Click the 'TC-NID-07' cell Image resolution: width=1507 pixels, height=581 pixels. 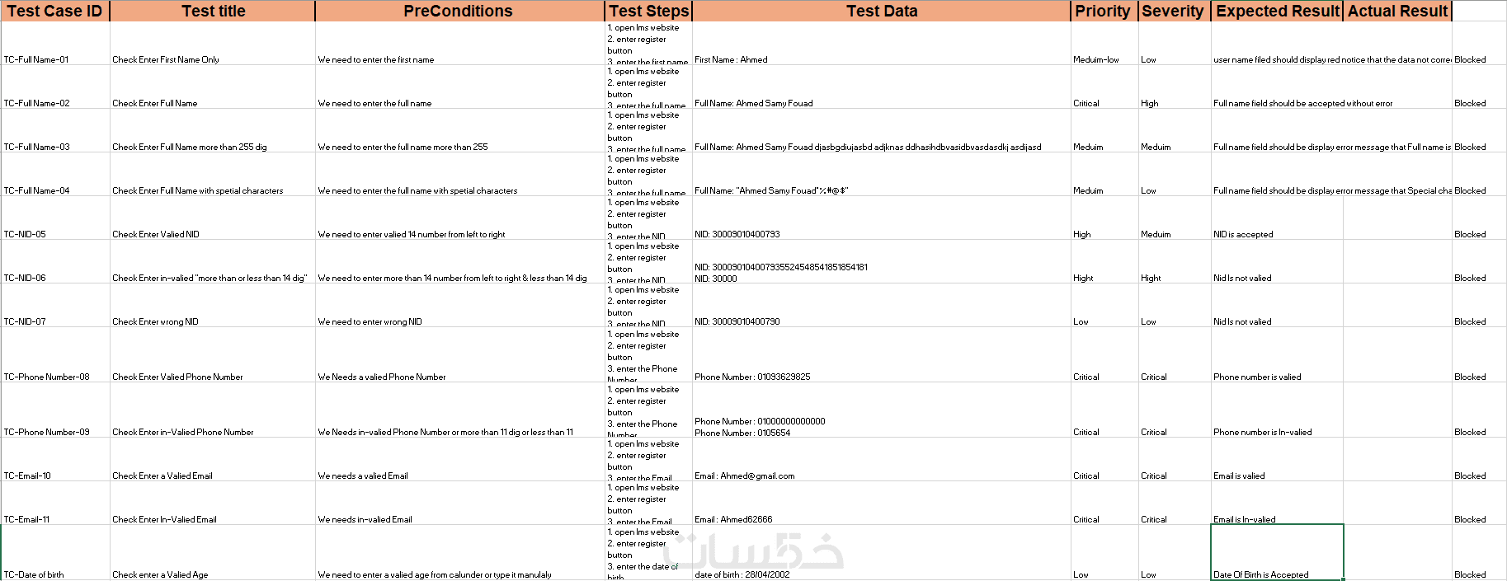point(55,305)
